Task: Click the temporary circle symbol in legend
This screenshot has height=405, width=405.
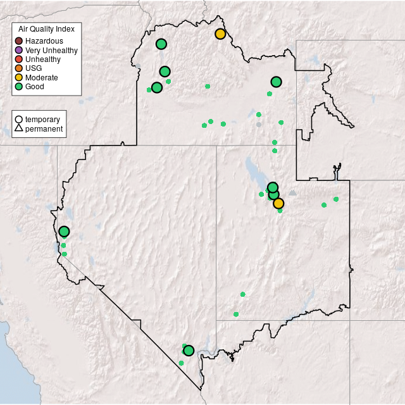Action: 19,119
